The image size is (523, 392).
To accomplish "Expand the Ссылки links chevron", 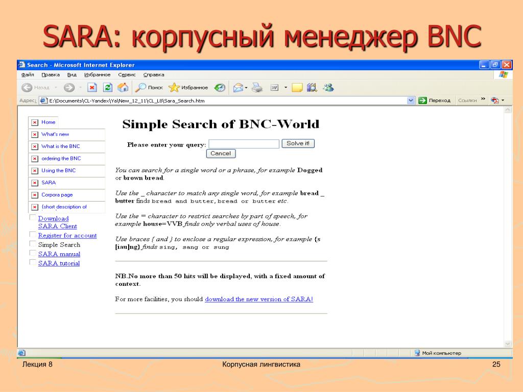I will pyautogui.click(x=483, y=100).
